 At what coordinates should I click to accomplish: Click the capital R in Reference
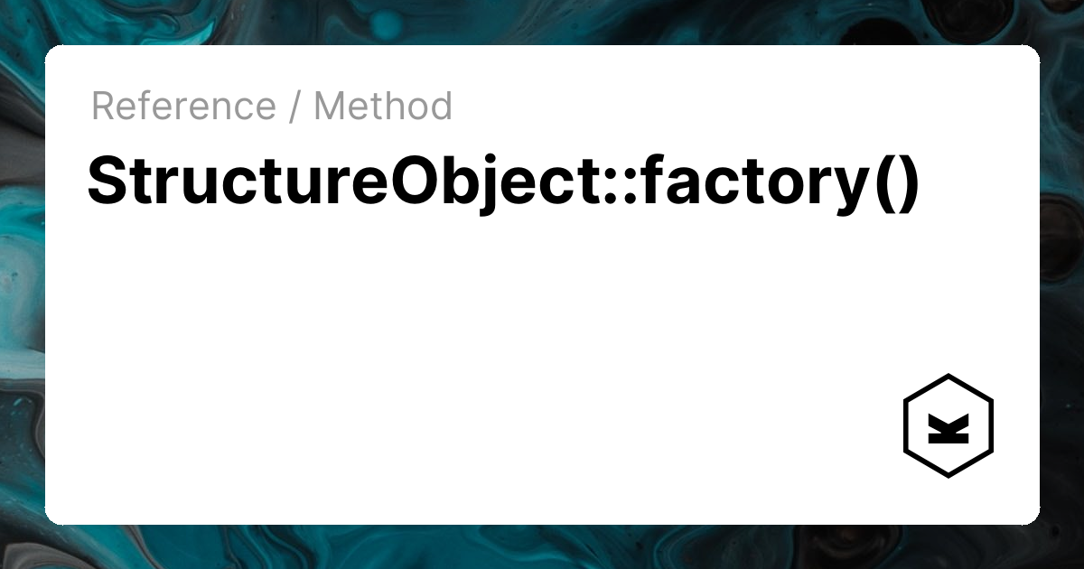103,107
